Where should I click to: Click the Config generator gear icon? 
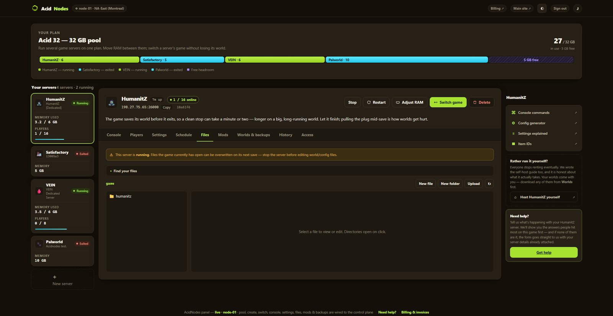(x=513, y=123)
